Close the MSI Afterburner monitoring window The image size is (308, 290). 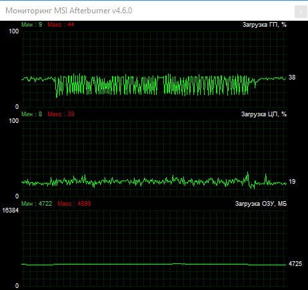pyautogui.click(x=301, y=11)
